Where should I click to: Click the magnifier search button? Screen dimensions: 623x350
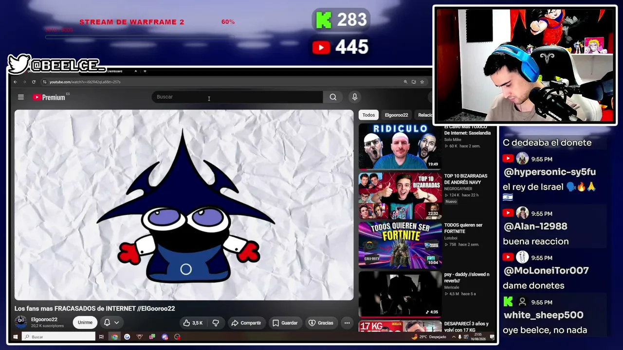click(x=333, y=97)
